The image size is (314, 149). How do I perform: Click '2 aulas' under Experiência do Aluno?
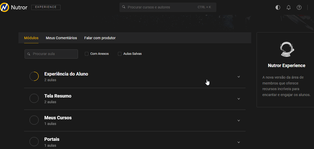pos(50,80)
